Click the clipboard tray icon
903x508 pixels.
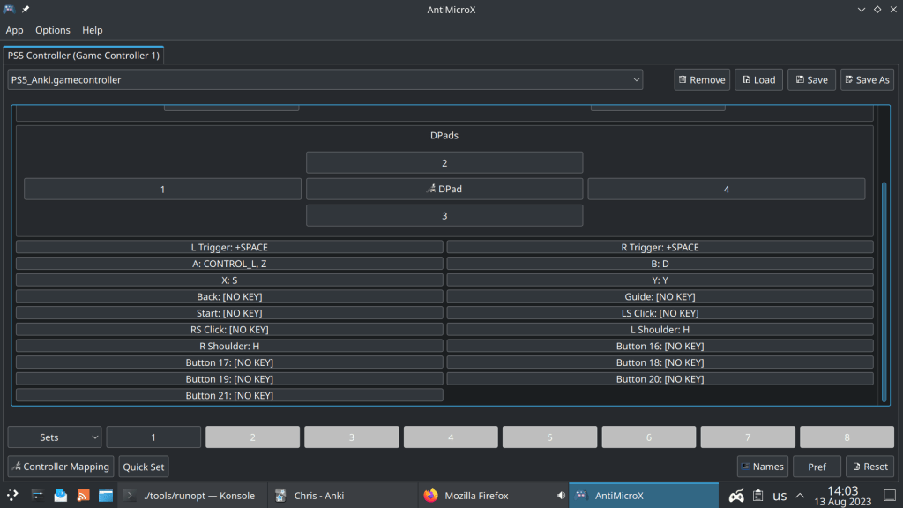(x=758, y=496)
